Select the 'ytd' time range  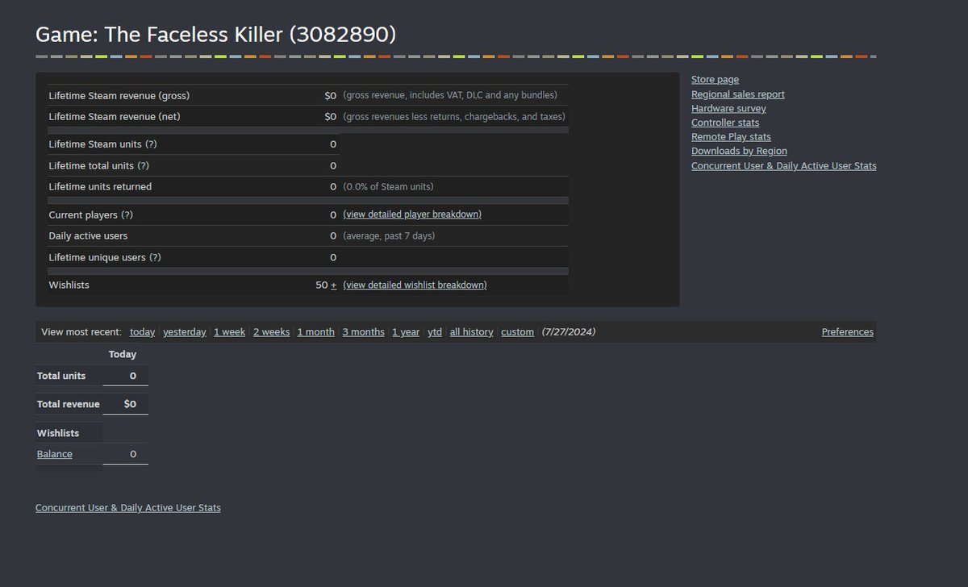tap(435, 332)
